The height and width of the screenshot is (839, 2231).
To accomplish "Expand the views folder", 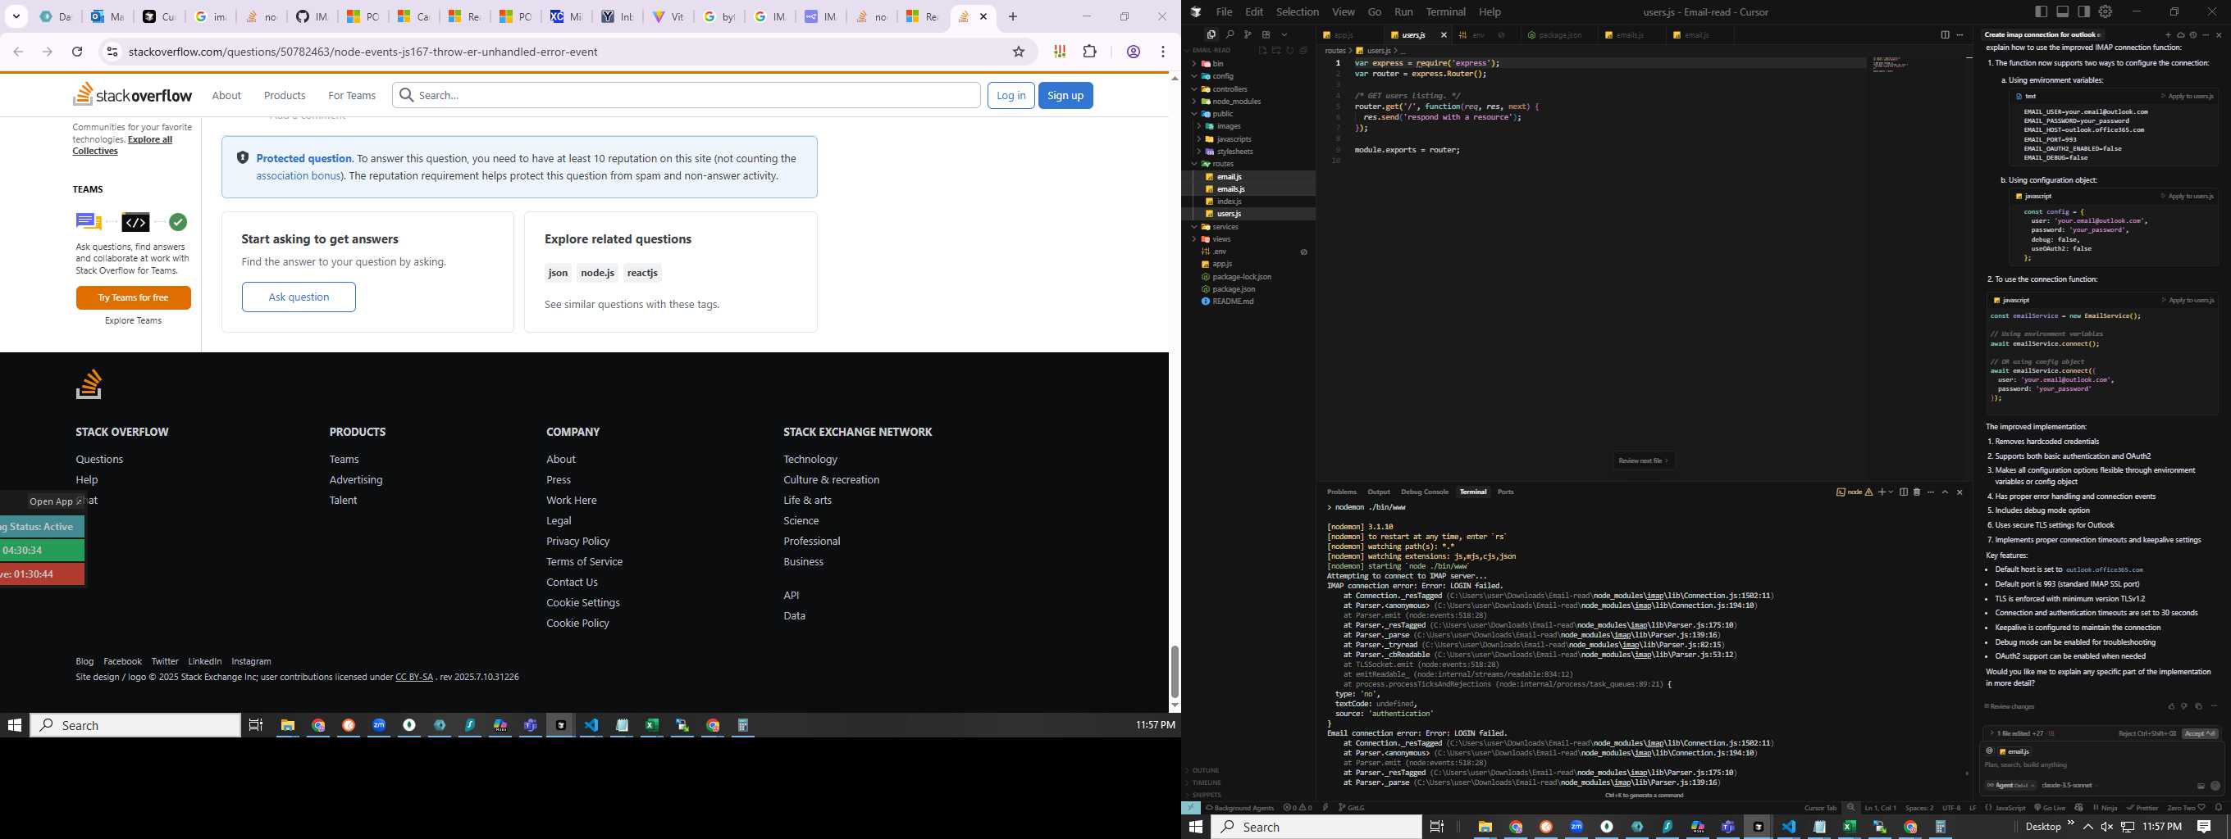I will 1250,238.
